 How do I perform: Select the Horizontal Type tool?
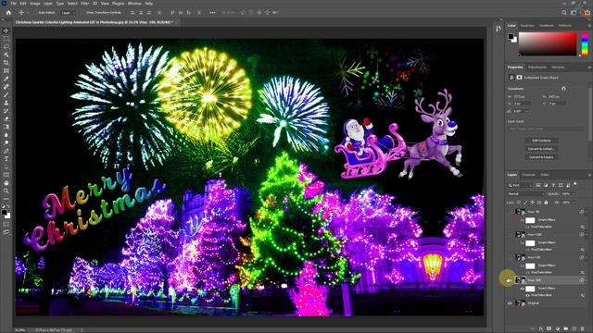(6, 159)
